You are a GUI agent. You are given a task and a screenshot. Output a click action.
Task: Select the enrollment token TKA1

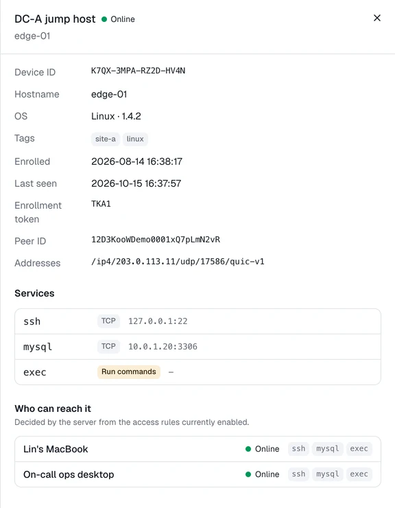point(101,204)
